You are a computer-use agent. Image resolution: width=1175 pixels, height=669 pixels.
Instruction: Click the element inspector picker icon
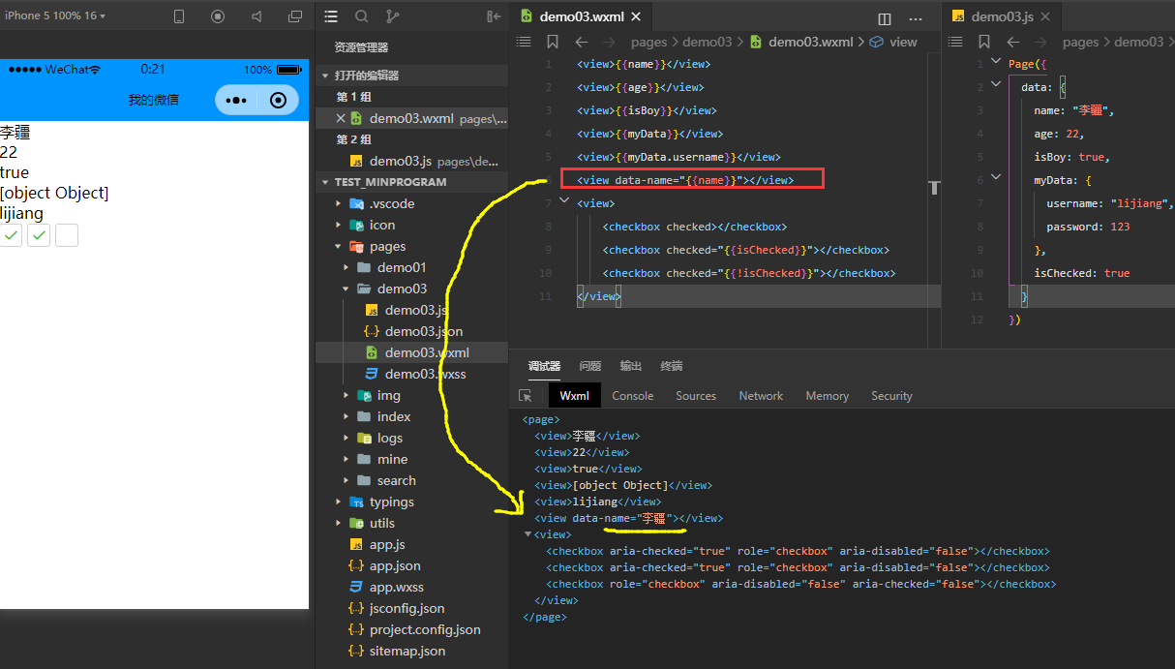[526, 396]
